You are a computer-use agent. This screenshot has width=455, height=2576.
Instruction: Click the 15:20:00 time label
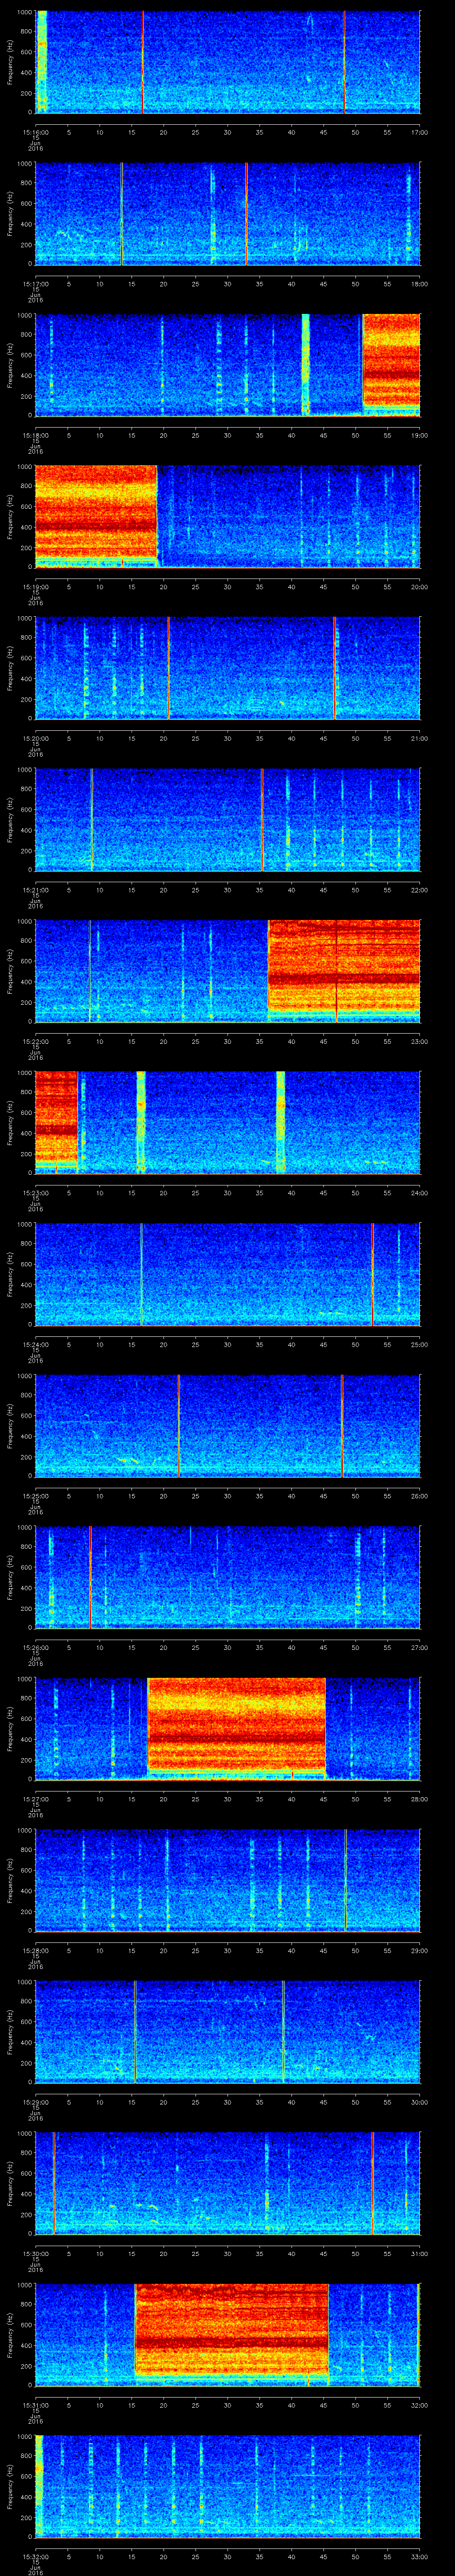36,738
